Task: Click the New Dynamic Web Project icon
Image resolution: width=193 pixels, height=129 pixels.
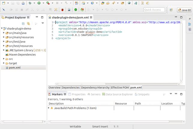Action: [x=83, y=3]
